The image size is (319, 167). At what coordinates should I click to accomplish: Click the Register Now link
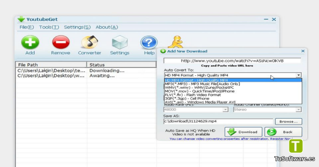[x=282, y=139]
